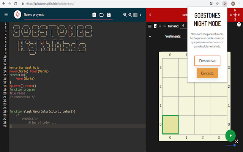Zoom in the code editor
243x152 pixels.
125,15
